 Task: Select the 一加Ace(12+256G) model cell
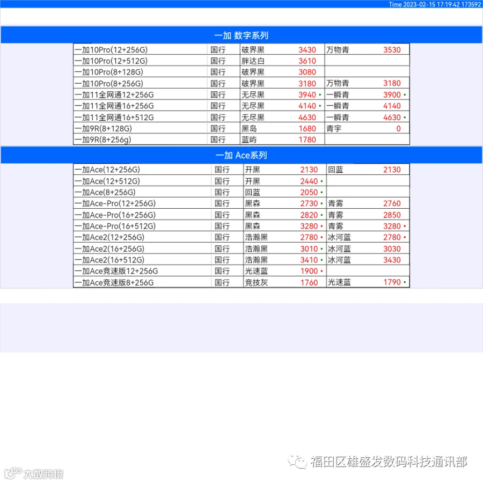click(x=142, y=170)
